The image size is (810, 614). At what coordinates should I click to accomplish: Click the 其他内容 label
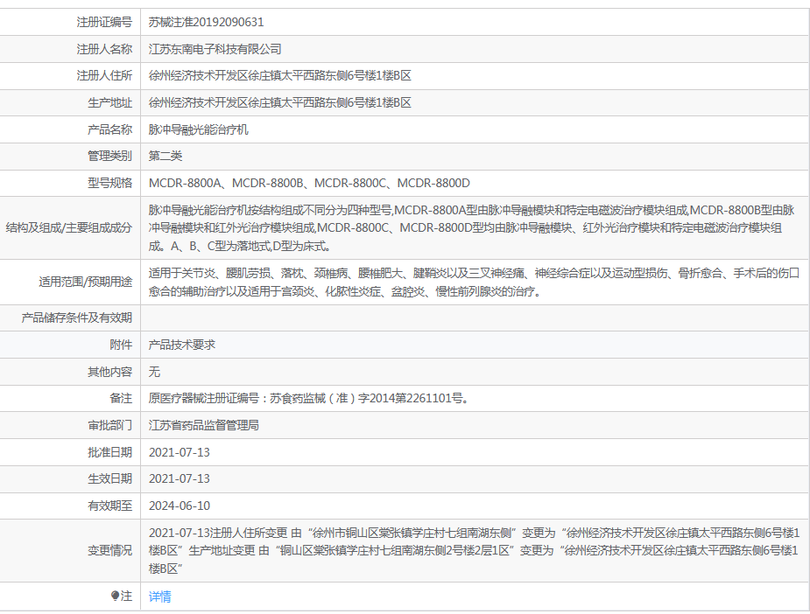(110, 372)
